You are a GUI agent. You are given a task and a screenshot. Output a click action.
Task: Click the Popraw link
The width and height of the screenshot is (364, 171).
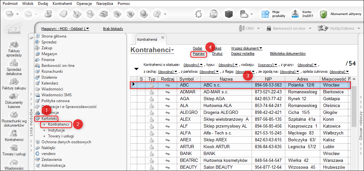(x=199, y=54)
